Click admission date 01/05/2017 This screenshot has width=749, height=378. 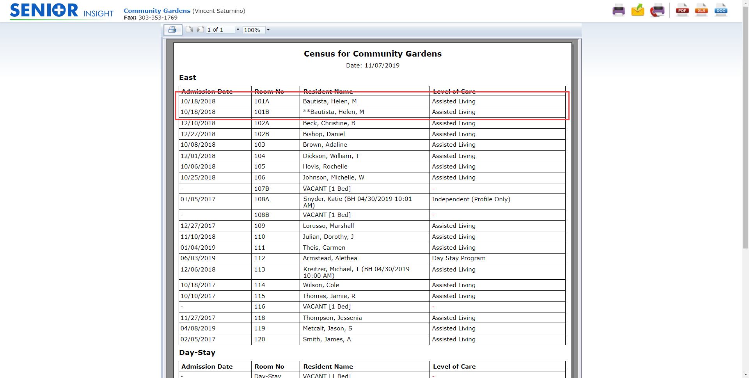click(198, 199)
